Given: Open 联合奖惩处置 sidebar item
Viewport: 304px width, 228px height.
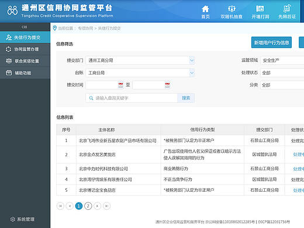Looking at the screenshot, I should coord(25,61).
